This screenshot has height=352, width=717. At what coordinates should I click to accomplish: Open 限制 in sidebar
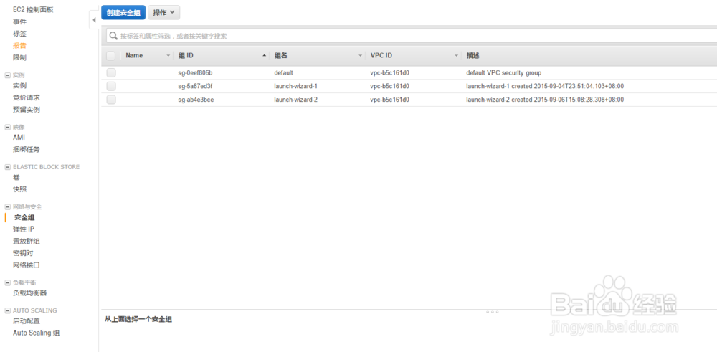pyautogui.click(x=19, y=57)
